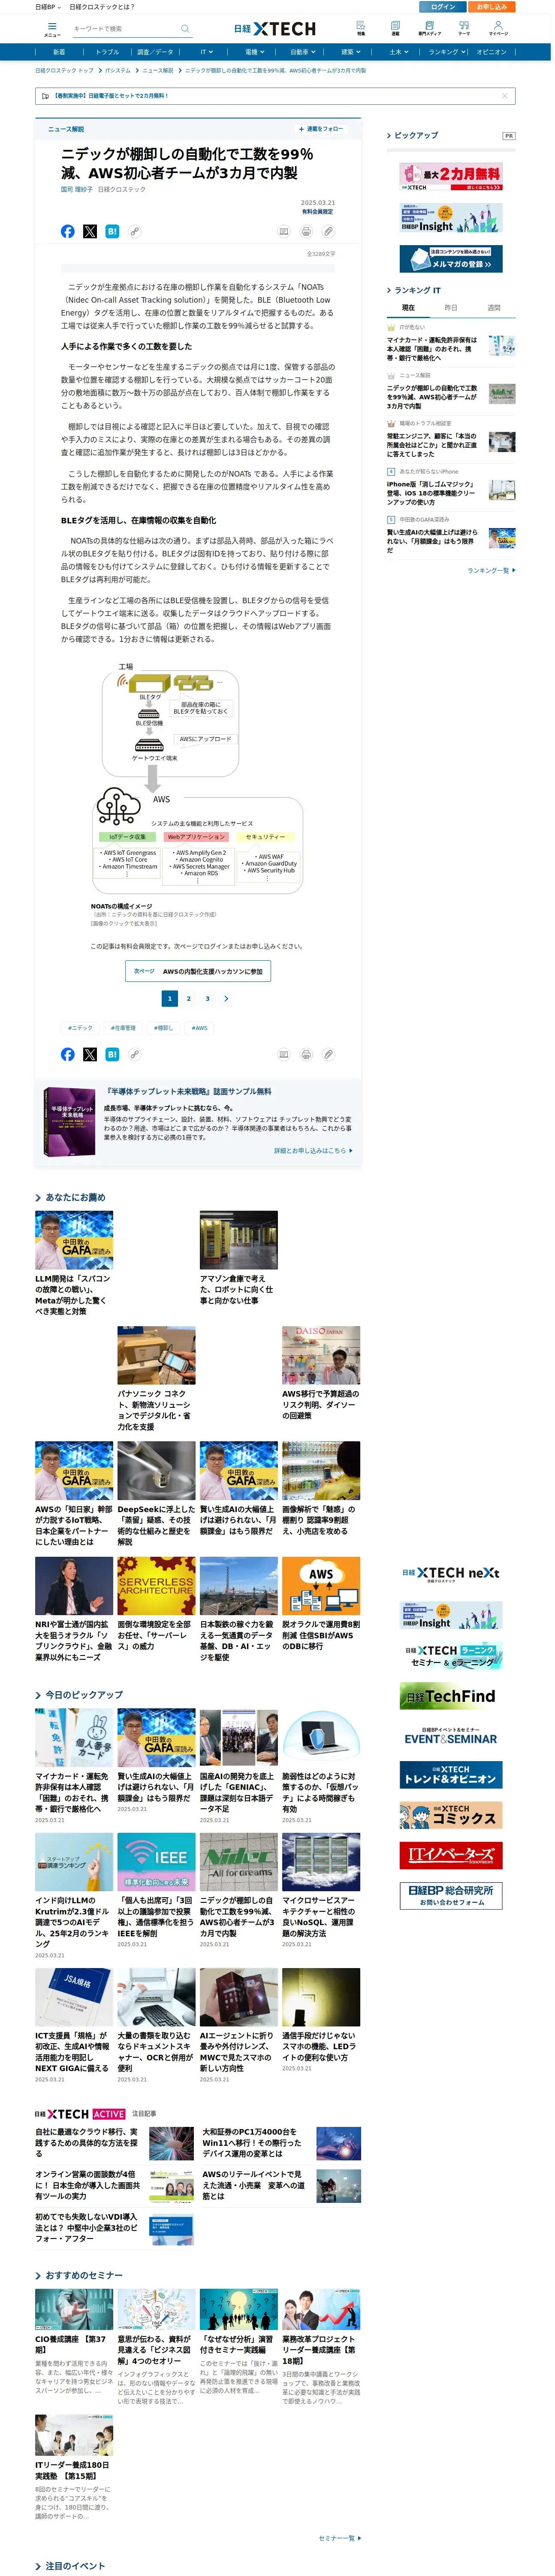The height and width of the screenshot is (2576, 555).
Task: Click メルマガの登録 banner
Action: [451, 259]
